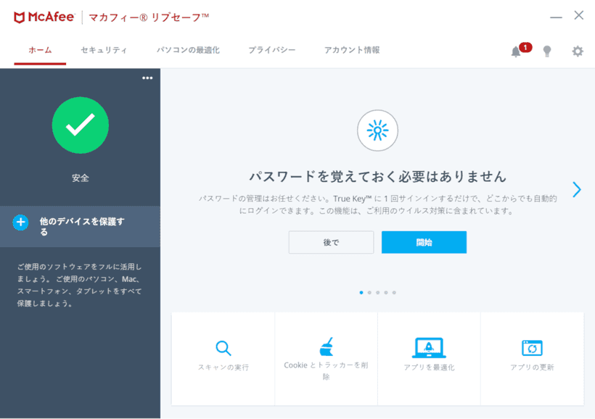Dismiss with the 後で button
The width and height of the screenshot is (595, 419).
tap(331, 242)
